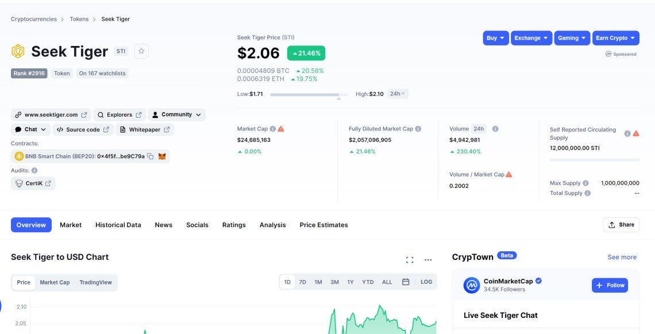655x334 pixels.
Task: Change Volume period 24h selector
Action: click(479, 129)
